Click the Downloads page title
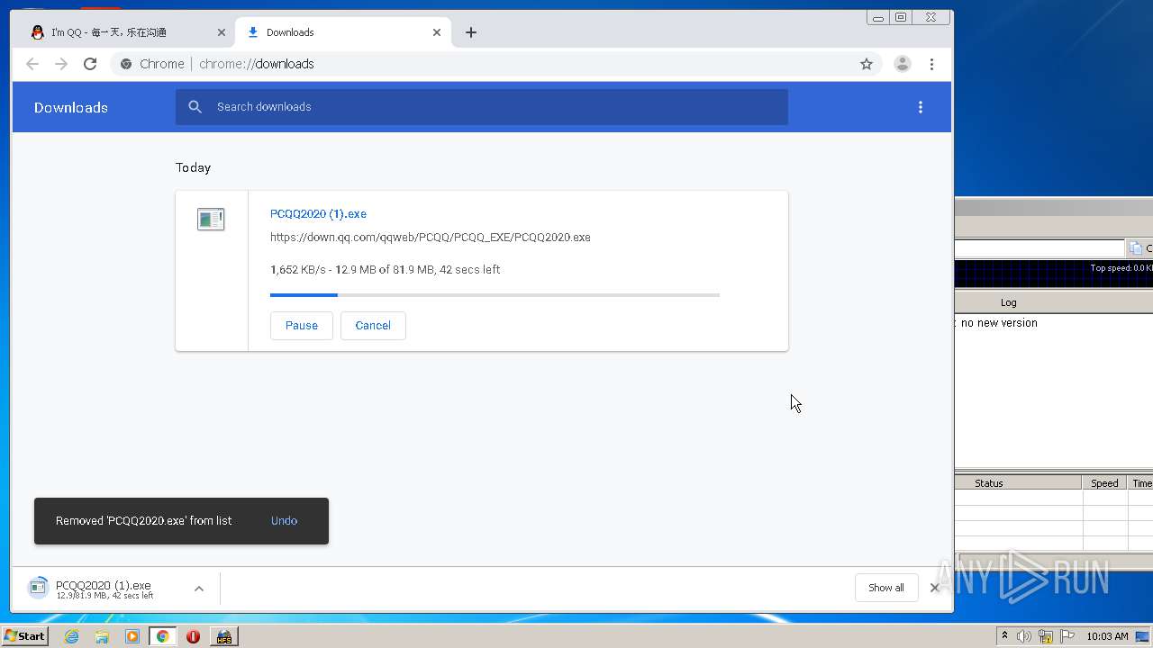The height and width of the screenshot is (648, 1153). pos(71,107)
